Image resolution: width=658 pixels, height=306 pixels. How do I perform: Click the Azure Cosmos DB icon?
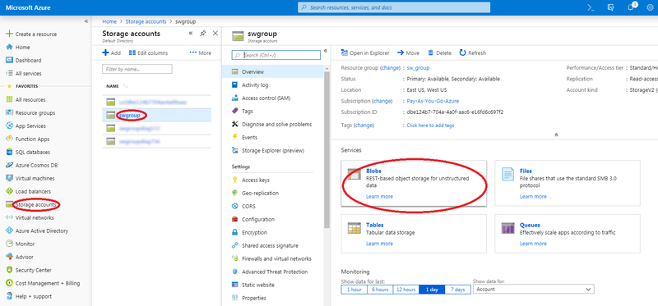tap(10, 165)
